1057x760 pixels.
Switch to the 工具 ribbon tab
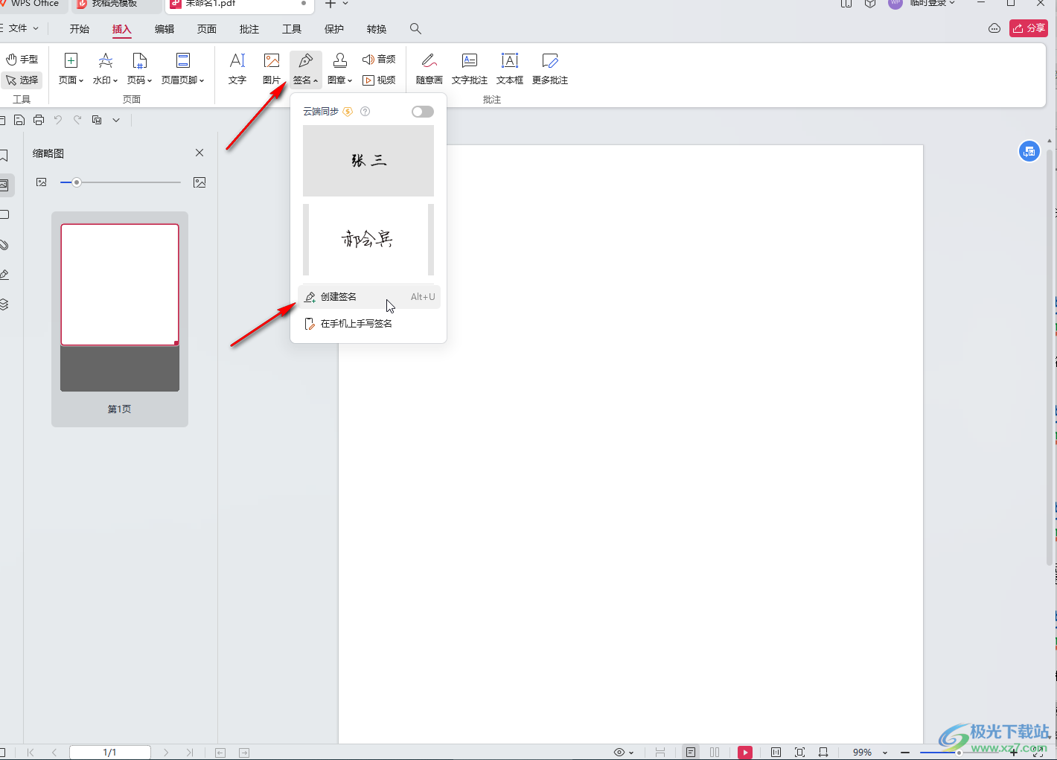(x=292, y=29)
